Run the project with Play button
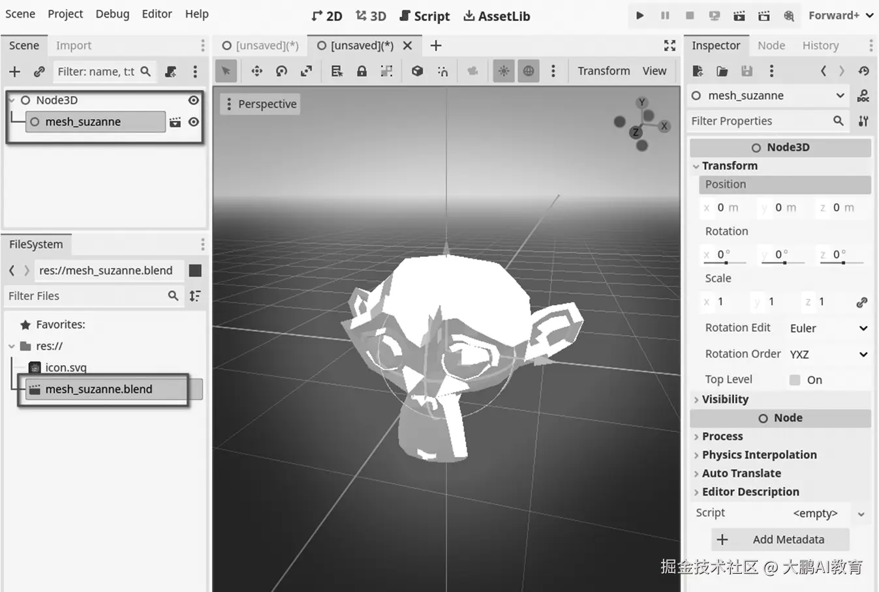 [x=640, y=15]
